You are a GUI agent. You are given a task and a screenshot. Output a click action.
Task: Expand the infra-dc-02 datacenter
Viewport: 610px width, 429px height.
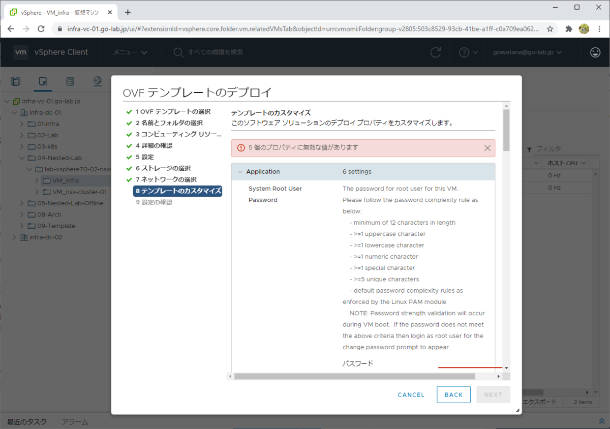point(14,237)
